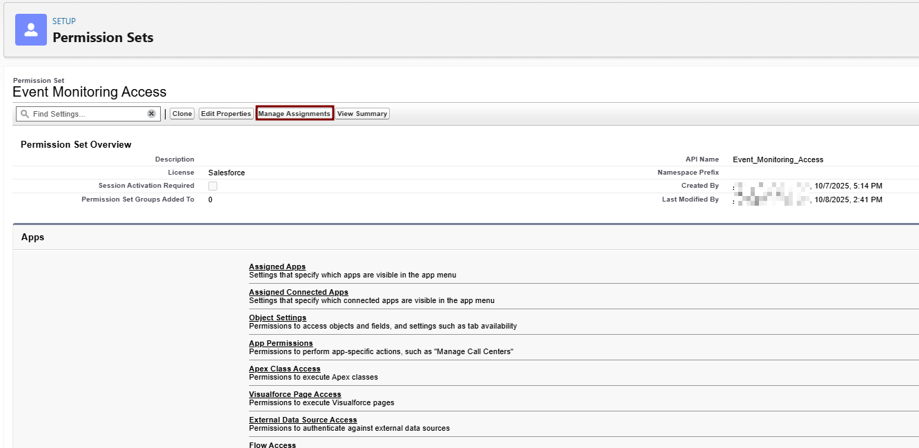Click the search magnifier icon in Find Settings

(25, 114)
